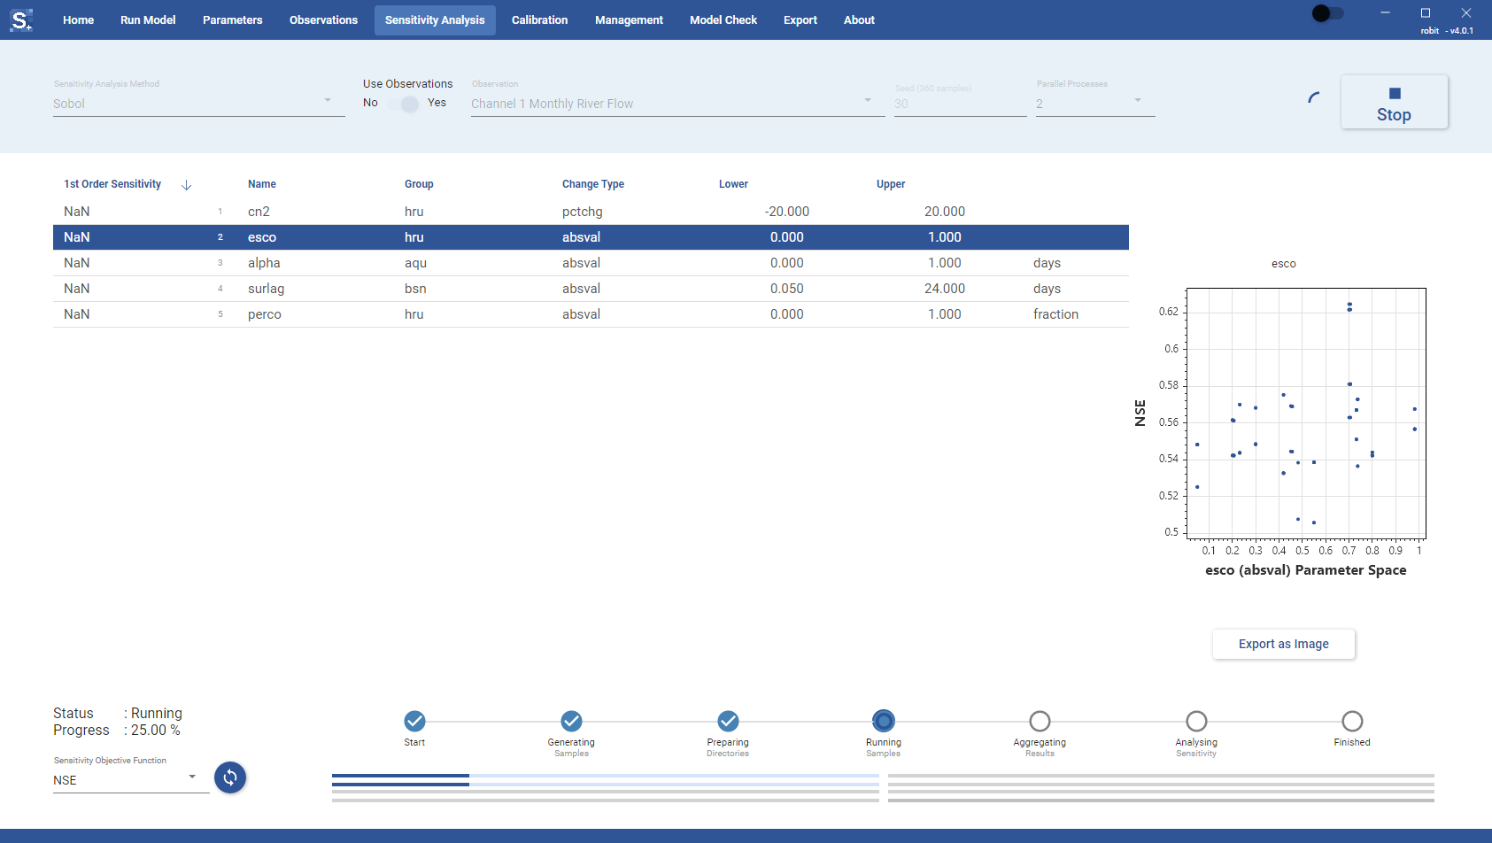This screenshot has width=1492, height=843.
Task: Select the perco parameter row
Action: pyautogui.click(x=591, y=314)
